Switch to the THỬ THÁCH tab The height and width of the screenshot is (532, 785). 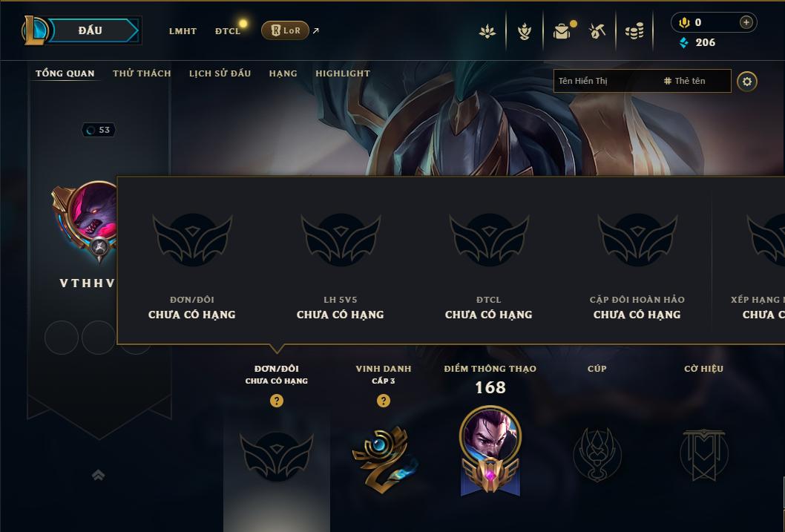142,73
